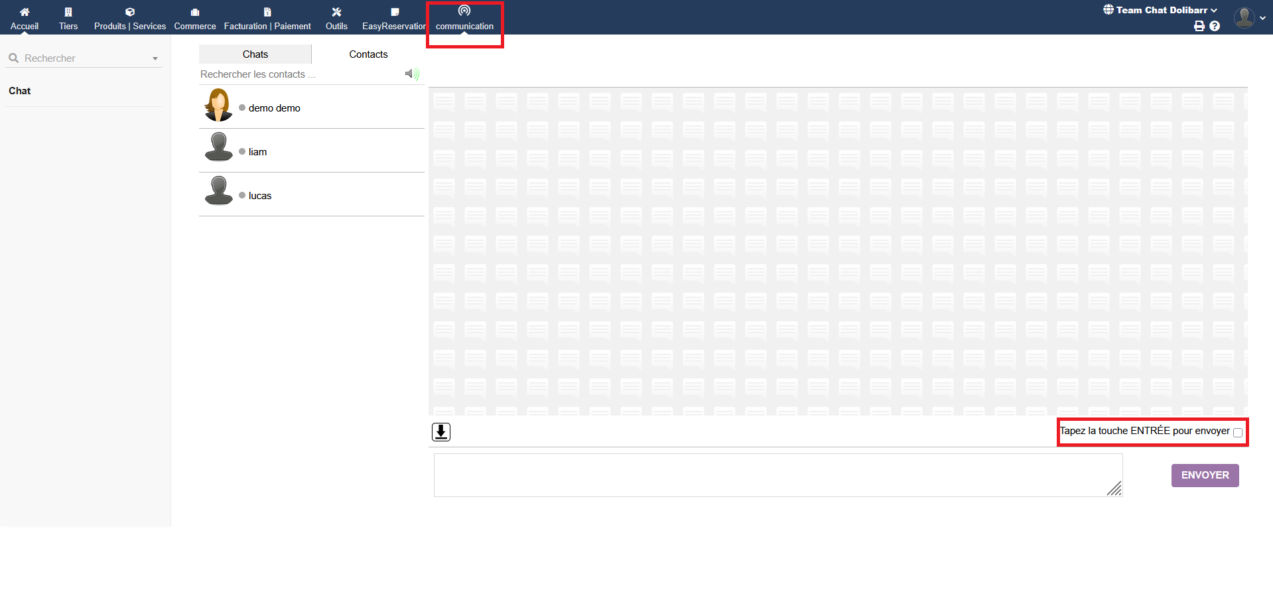This screenshot has width=1273, height=602.
Task: Expand the Team Chat Dolibarr dropdown
Action: pyautogui.click(x=1160, y=10)
